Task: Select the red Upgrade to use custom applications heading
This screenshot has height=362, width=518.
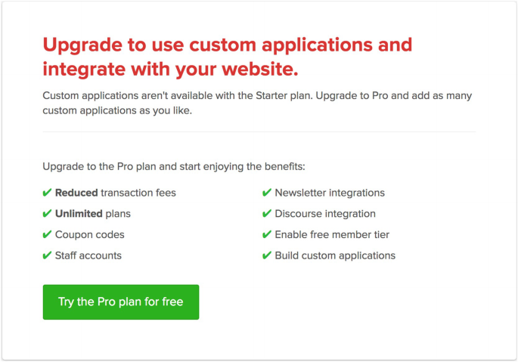Action: [227, 57]
